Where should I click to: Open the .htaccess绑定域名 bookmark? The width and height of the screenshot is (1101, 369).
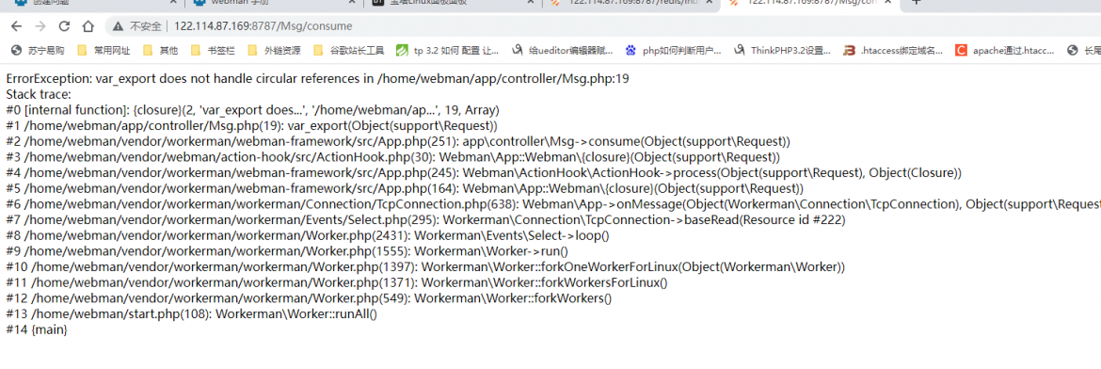[x=894, y=50]
